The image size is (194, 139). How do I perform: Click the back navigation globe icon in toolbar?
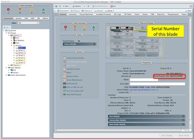coord(56,6)
